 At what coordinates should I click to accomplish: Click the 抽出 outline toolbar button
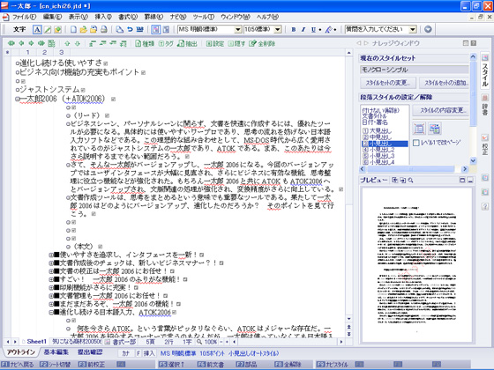point(187,43)
